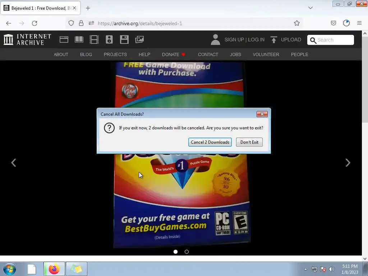Viewport: 368px width, 276px height.
Task: Click the Upload arrow icon
Action: (x=273, y=40)
